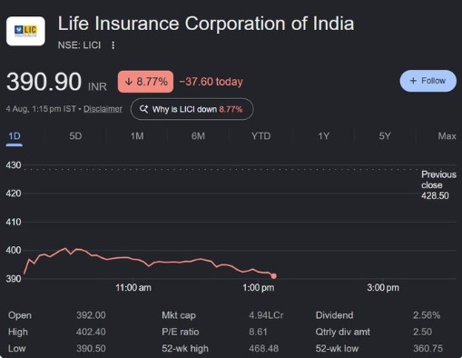Open the Disclaimer link
The image size is (462, 358).
(x=103, y=109)
